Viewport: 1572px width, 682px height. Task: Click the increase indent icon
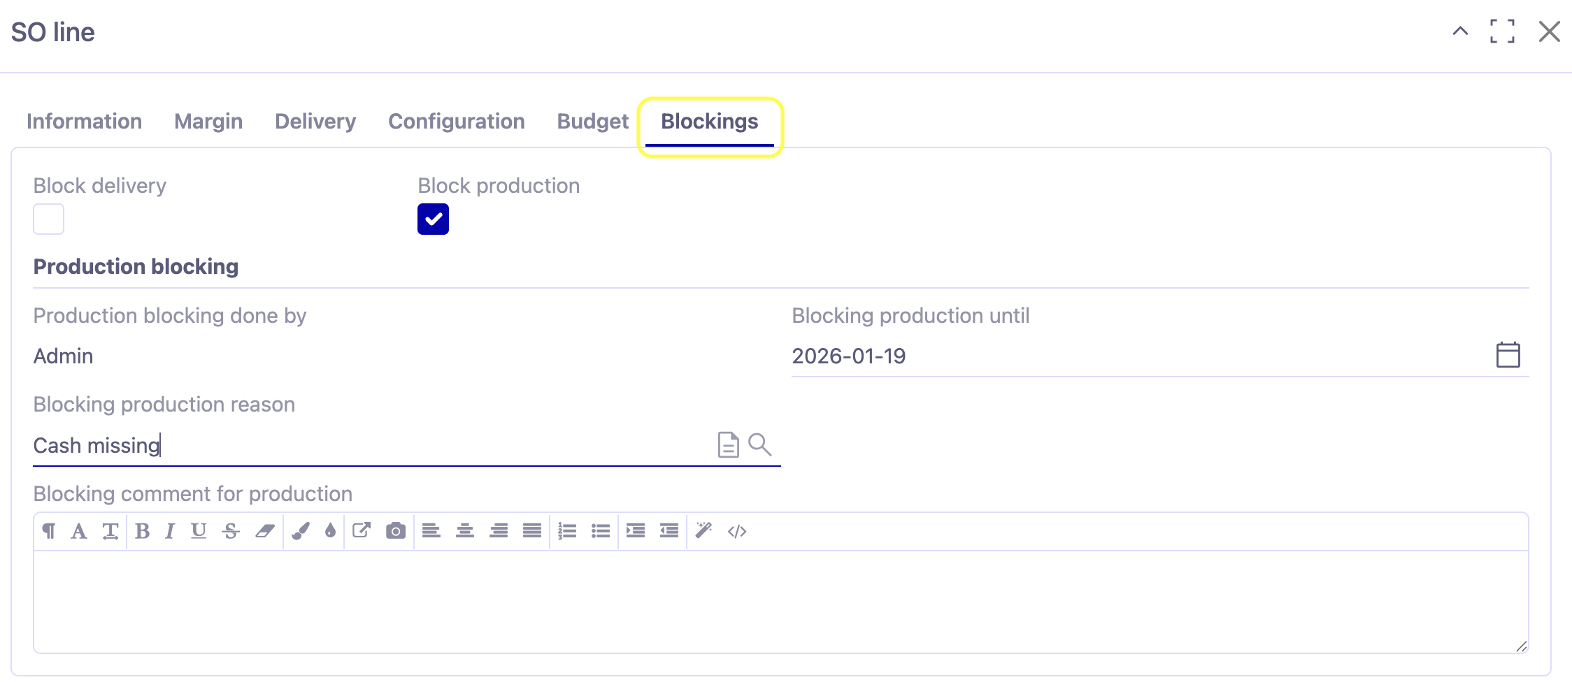[636, 531]
